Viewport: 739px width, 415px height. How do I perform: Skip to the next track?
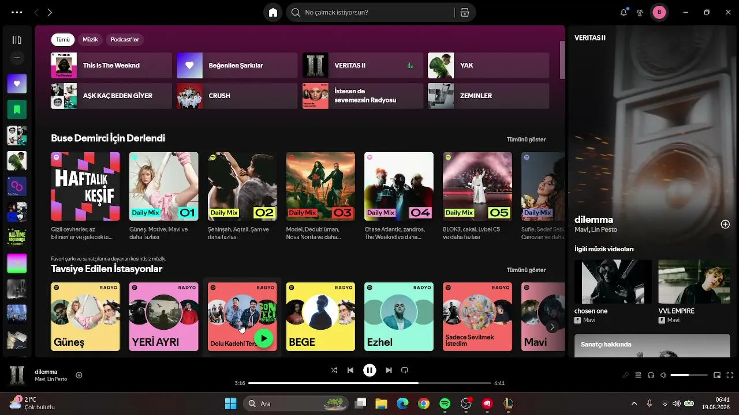click(389, 370)
